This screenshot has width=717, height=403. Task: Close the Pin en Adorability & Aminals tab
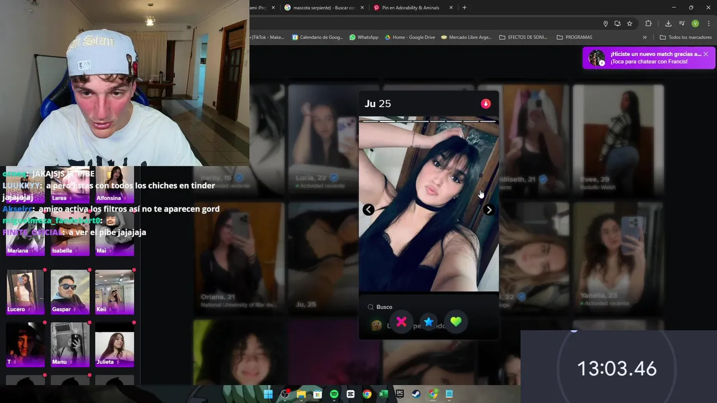click(x=451, y=8)
